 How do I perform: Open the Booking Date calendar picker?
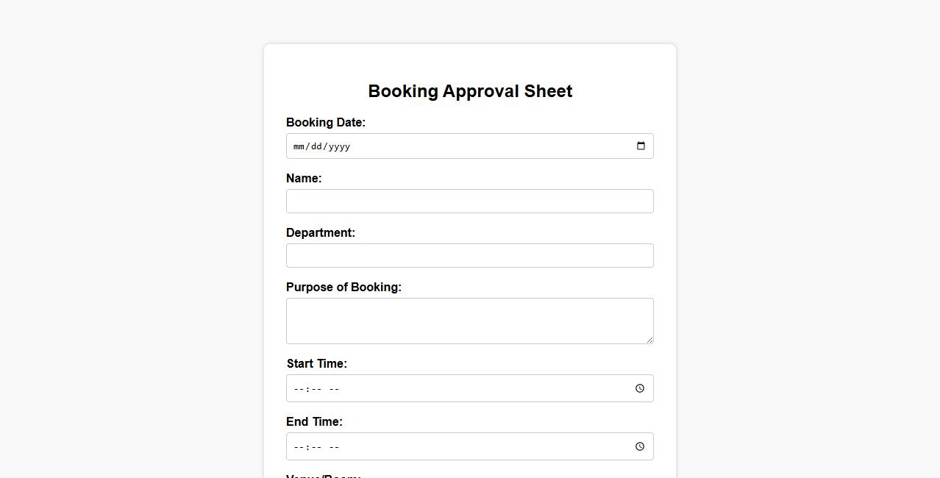(641, 146)
